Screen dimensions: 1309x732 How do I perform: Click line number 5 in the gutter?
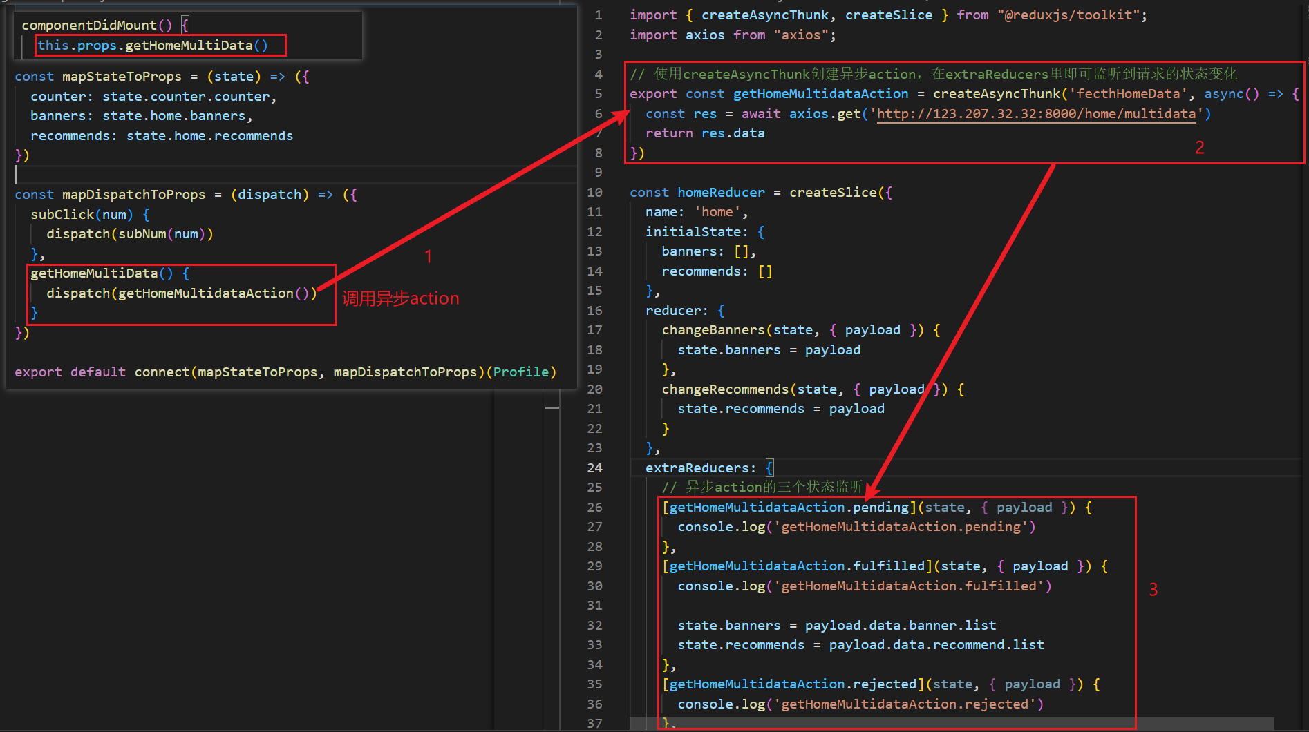[x=599, y=94]
